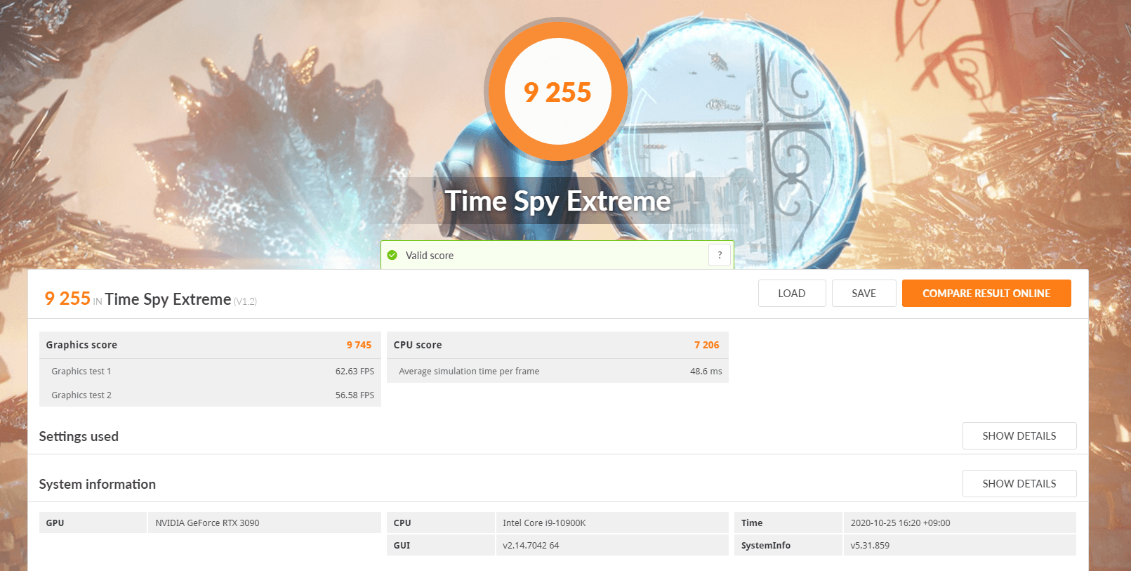The height and width of the screenshot is (571, 1131).
Task: Click the 56.58 FPS value
Action: tap(355, 395)
